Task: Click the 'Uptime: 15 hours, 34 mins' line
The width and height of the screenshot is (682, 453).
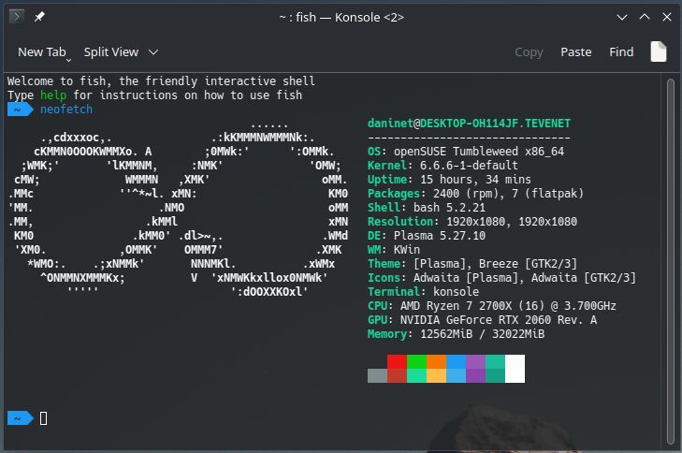Action: [x=449, y=180]
